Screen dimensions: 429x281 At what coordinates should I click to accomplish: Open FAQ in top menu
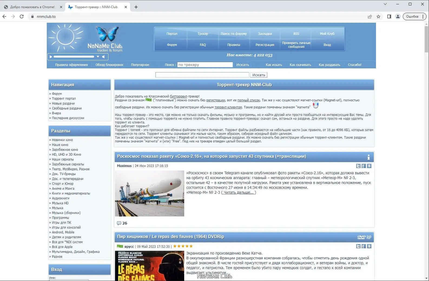(x=203, y=45)
